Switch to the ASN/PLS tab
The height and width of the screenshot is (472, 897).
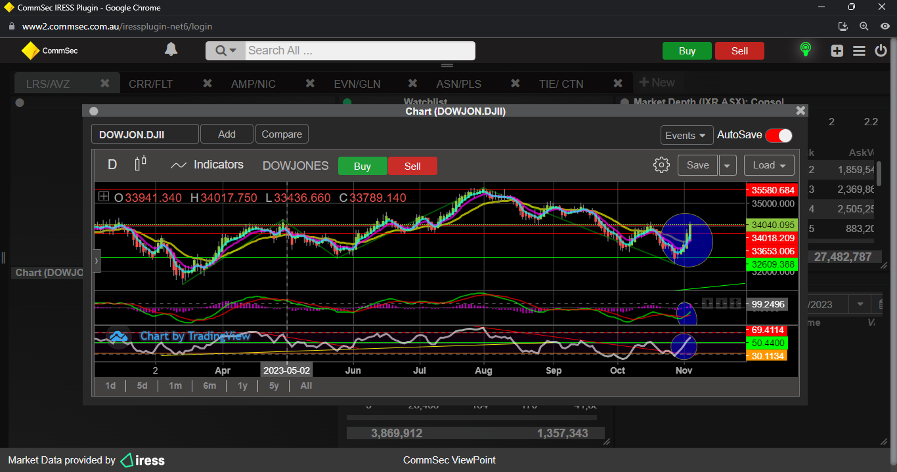[459, 84]
